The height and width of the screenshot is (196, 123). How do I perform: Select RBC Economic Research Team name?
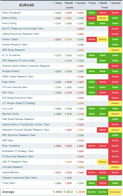(19, 135)
